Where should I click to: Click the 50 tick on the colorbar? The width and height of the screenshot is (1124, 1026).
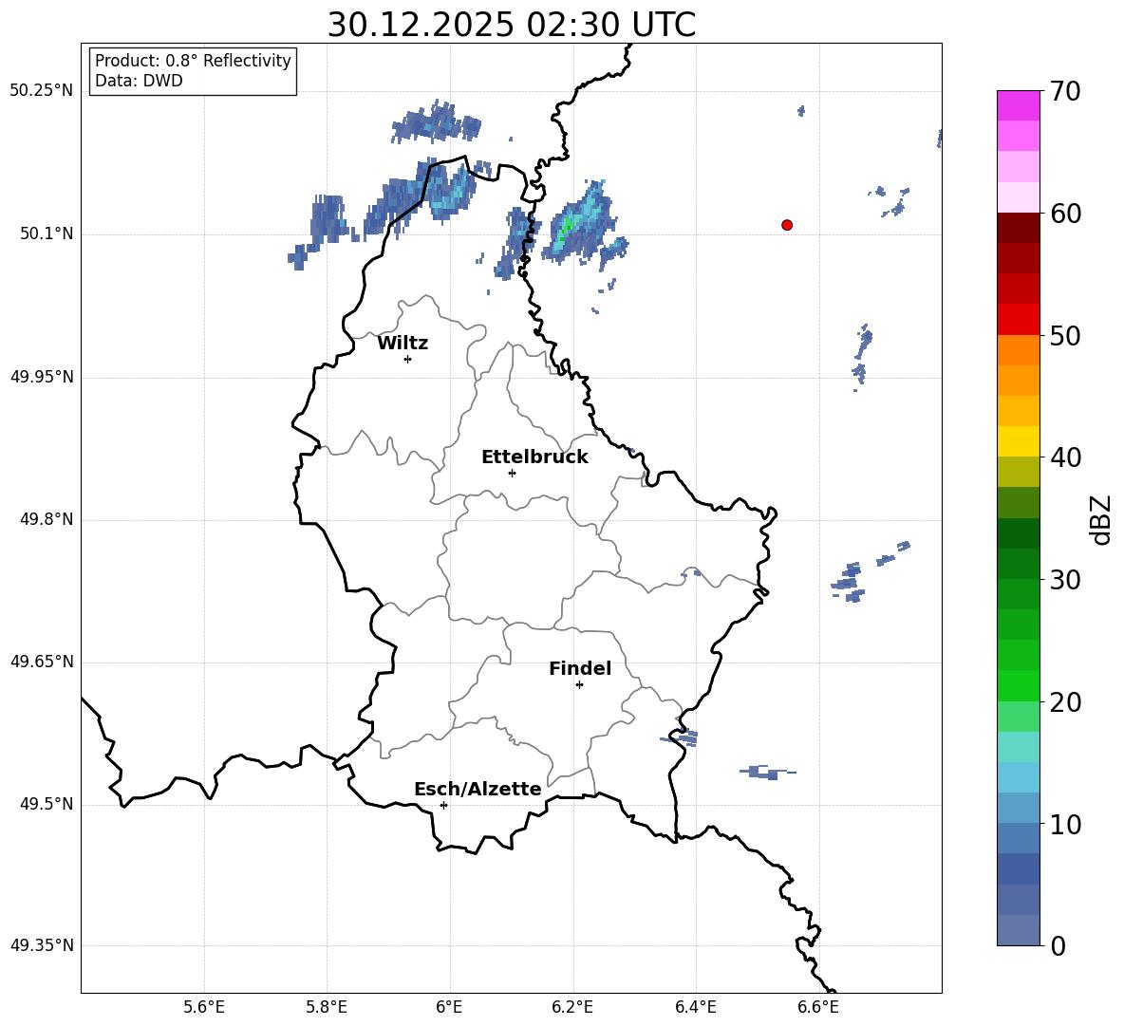(x=1066, y=335)
